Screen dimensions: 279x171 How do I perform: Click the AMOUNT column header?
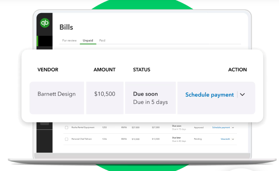pyautogui.click(x=104, y=69)
